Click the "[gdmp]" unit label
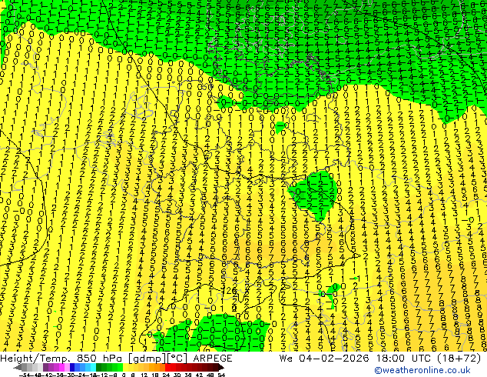 point(147,359)
